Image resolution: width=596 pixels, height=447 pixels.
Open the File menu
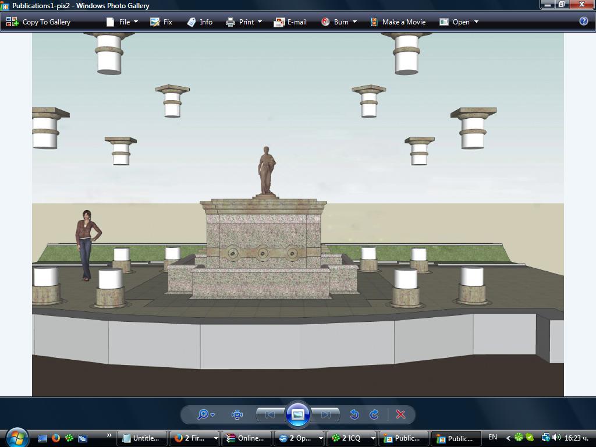(x=122, y=22)
